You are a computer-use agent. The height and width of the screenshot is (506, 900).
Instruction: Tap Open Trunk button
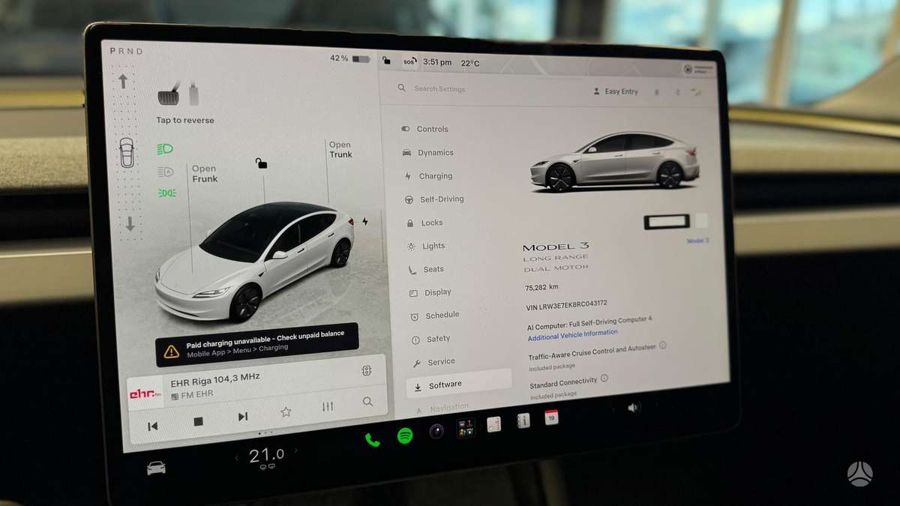coord(340,150)
